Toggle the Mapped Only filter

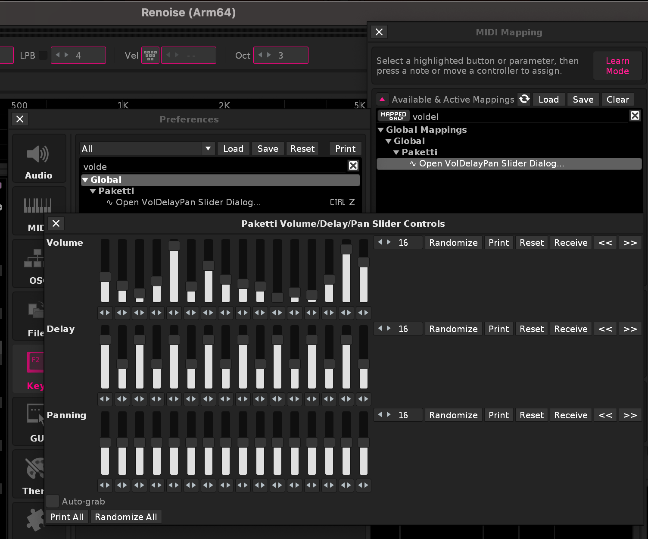pyautogui.click(x=393, y=116)
